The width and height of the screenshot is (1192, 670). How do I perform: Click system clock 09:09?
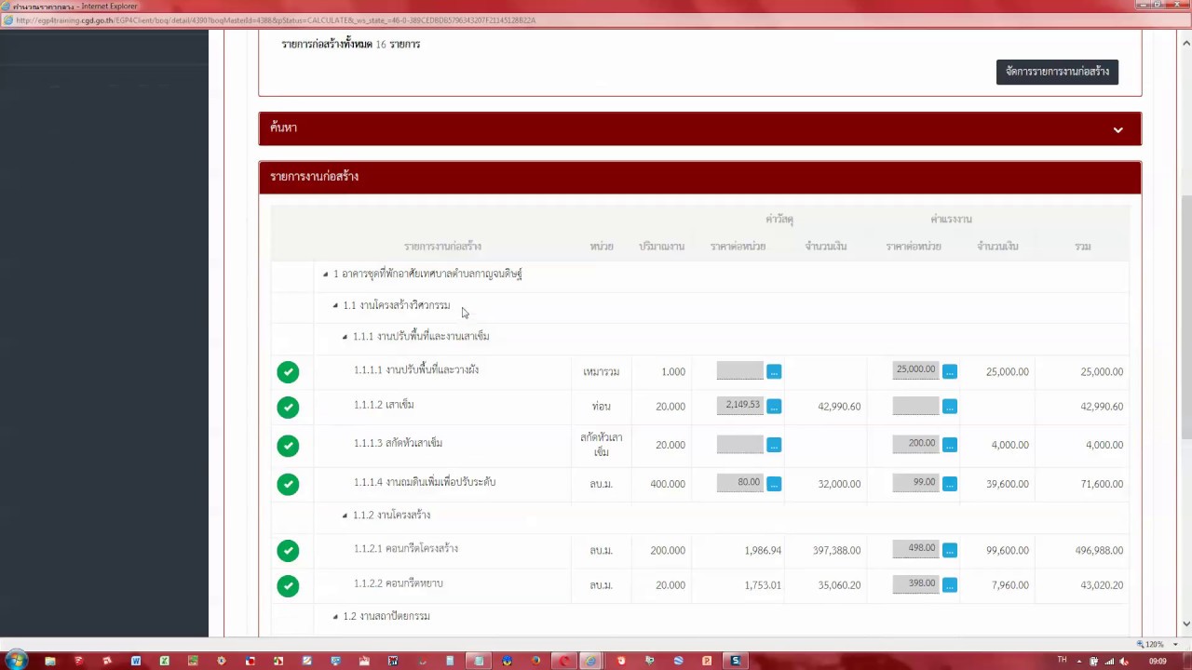pyautogui.click(x=1158, y=662)
